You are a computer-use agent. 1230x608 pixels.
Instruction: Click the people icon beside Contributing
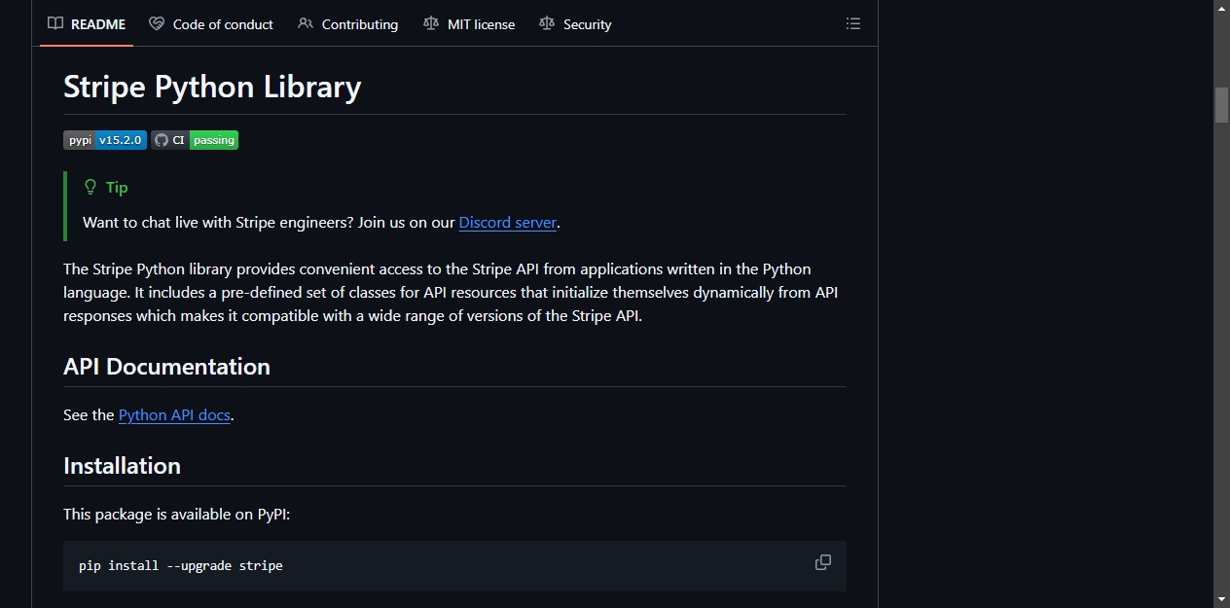306,23
